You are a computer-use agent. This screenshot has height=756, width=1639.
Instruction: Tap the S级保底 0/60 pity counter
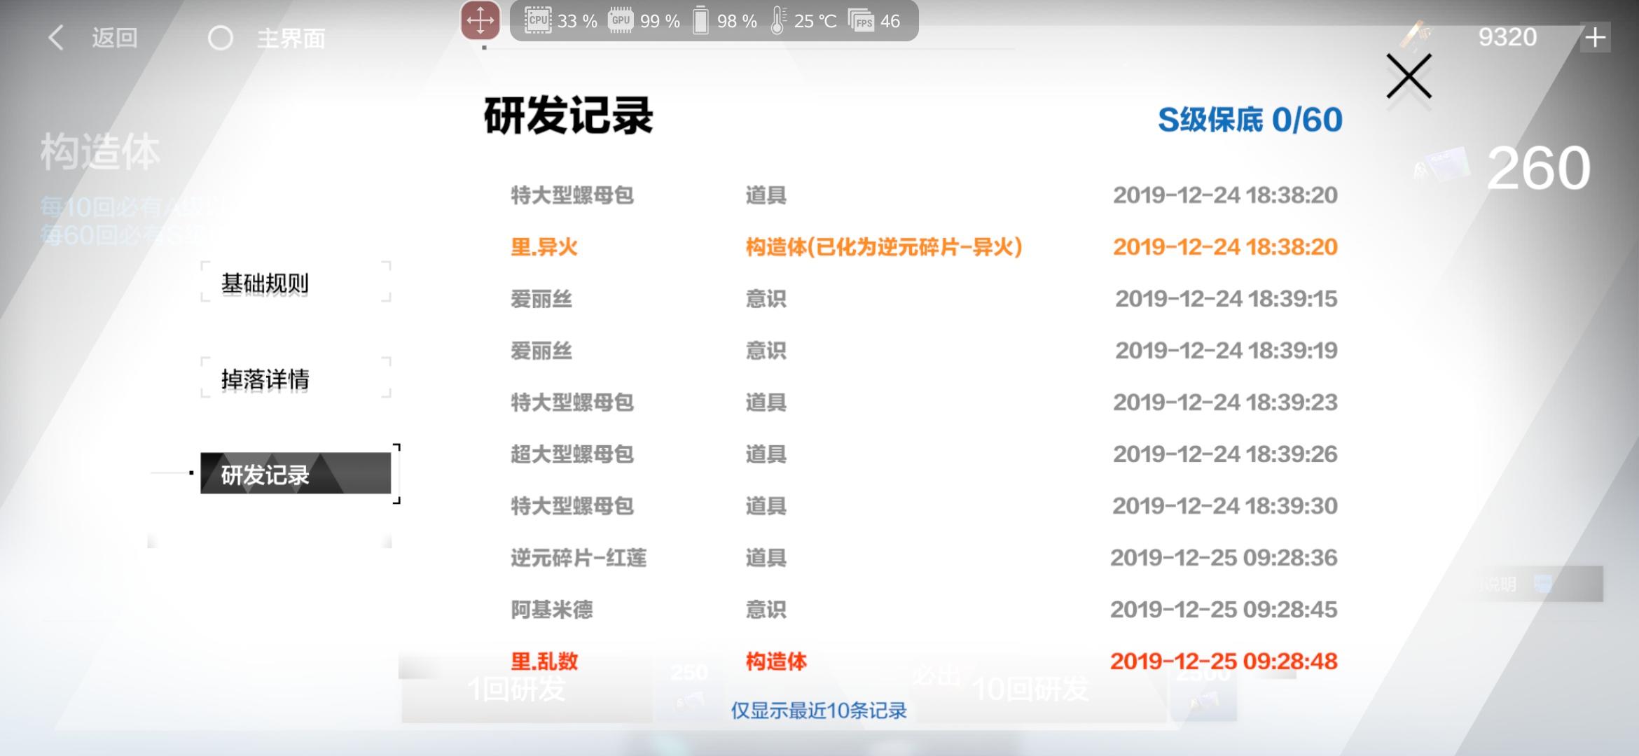click(1250, 120)
